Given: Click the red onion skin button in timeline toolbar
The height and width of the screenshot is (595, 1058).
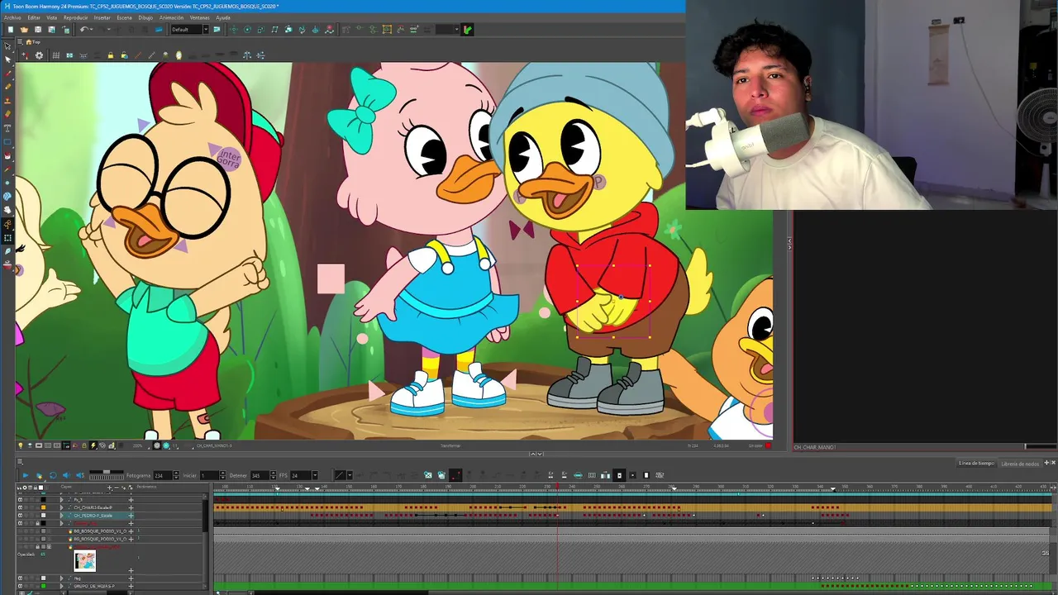Looking at the screenshot, I should pyautogui.click(x=455, y=475).
